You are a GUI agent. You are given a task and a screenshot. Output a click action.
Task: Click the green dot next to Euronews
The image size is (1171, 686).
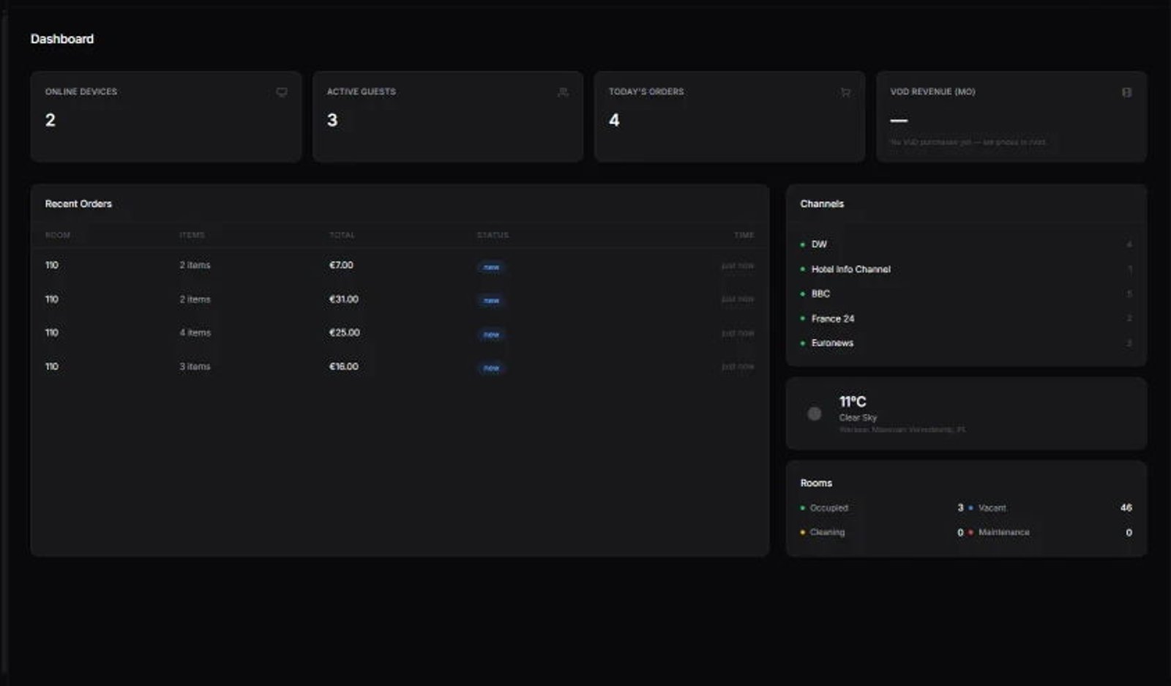click(x=803, y=343)
